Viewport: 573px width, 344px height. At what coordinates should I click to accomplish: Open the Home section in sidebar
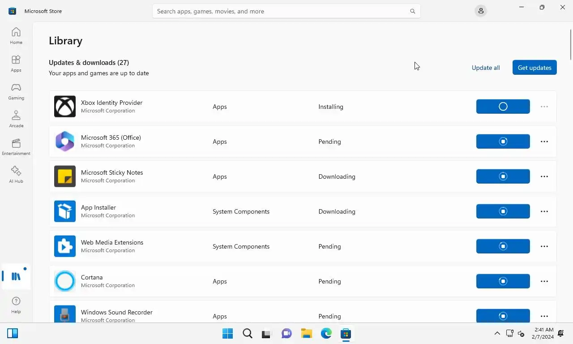(16, 36)
